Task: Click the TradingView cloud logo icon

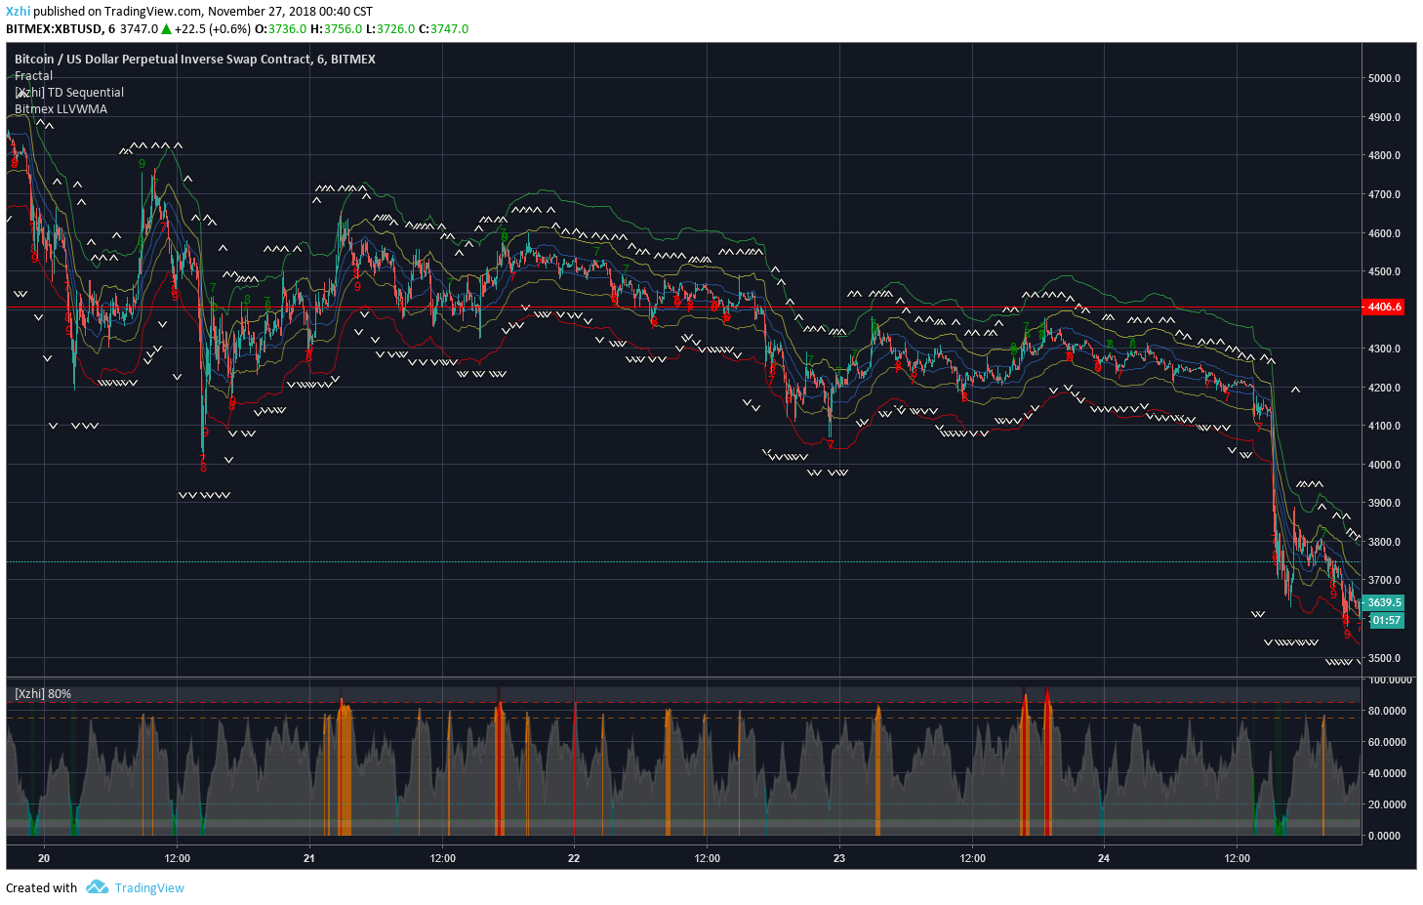Action: pyautogui.click(x=97, y=887)
